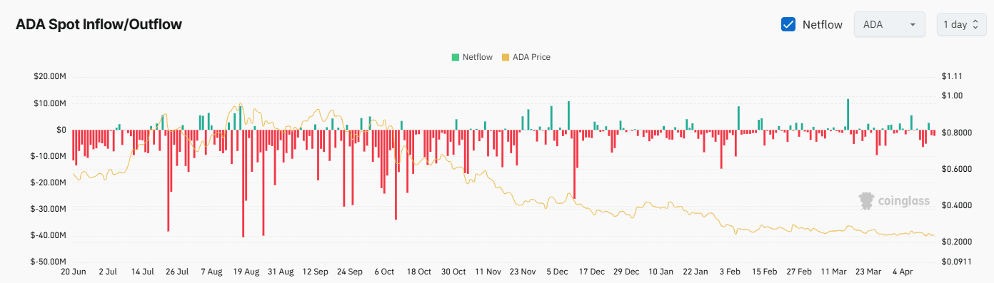Screen dimensions: 994x283
Task: Click the 4 Apr date label
Action: [x=903, y=272]
